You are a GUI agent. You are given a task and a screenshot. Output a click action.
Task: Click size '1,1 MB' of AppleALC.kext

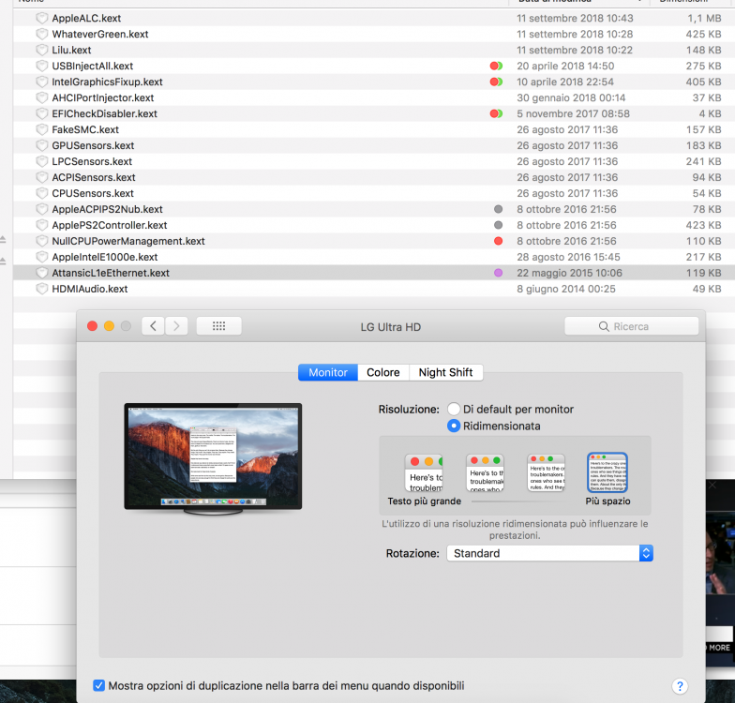[704, 19]
